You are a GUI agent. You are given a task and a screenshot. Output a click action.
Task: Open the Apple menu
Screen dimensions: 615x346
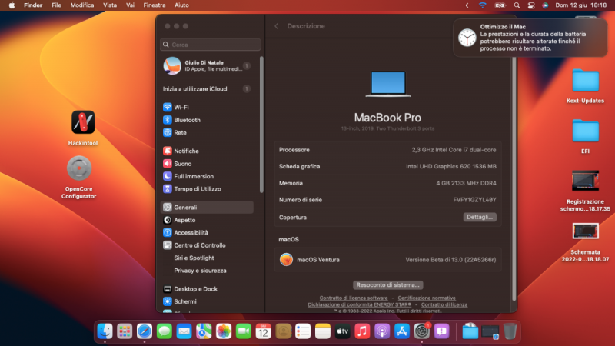pyautogui.click(x=12, y=5)
